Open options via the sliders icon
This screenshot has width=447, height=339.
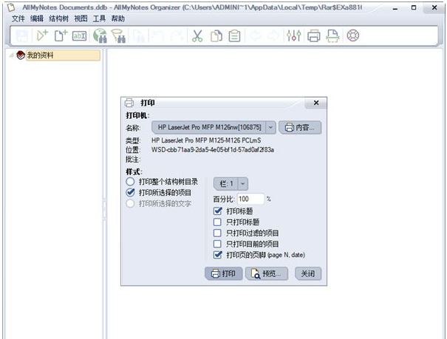click(x=293, y=35)
